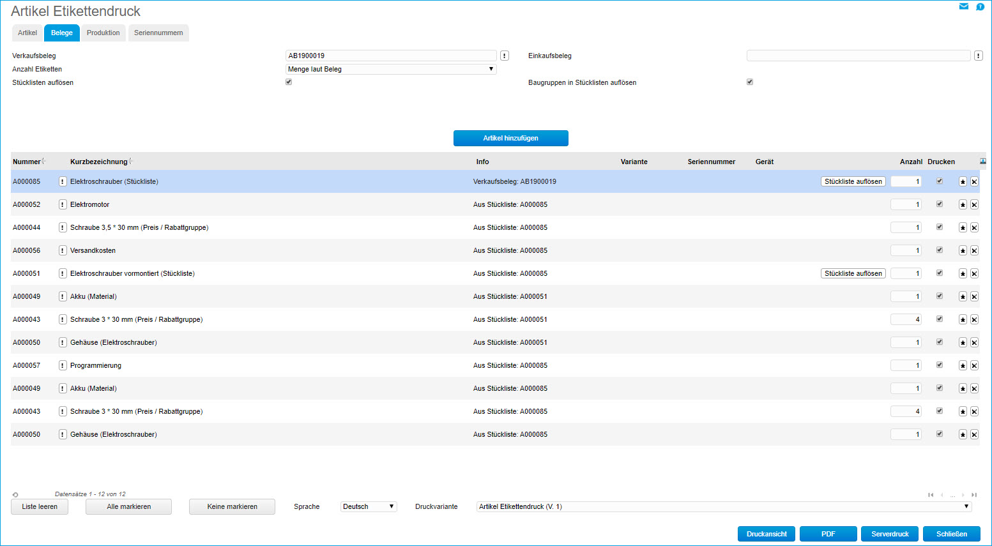This screenshot has height=546, width=992.
Task: Uncheck Drucken for A000085 Elektroschrauber row
Action: pos(940,181)
